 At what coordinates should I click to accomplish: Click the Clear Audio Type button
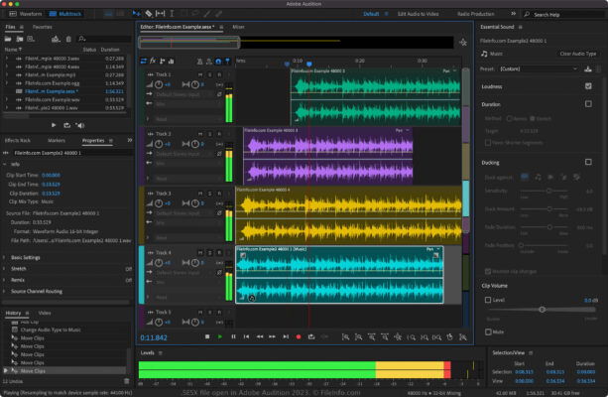pyautogui.click(x=577, y=53)
